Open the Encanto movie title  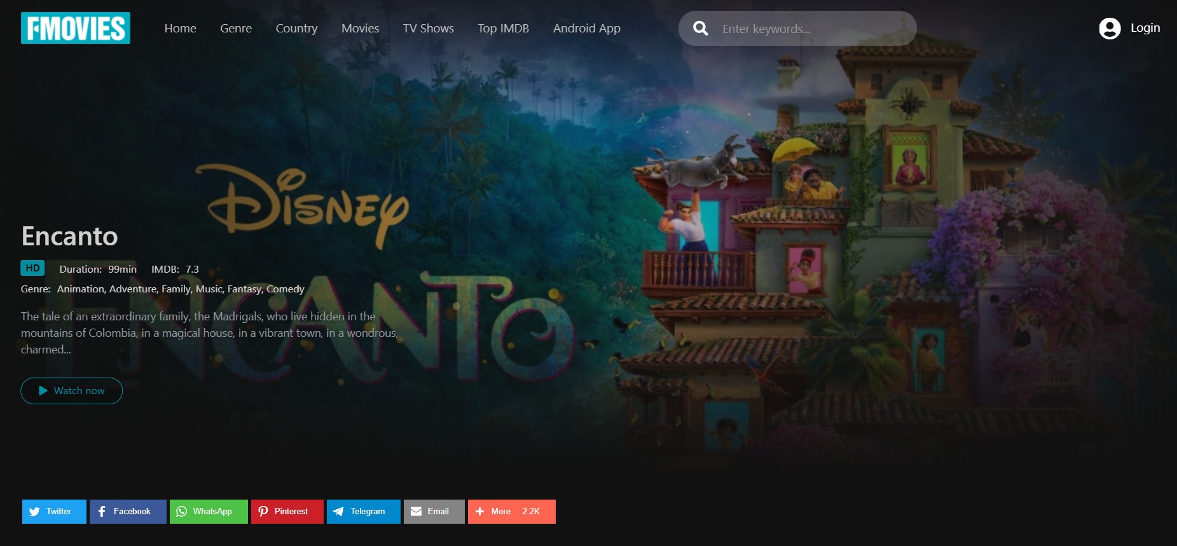click(x=69, y=236)
